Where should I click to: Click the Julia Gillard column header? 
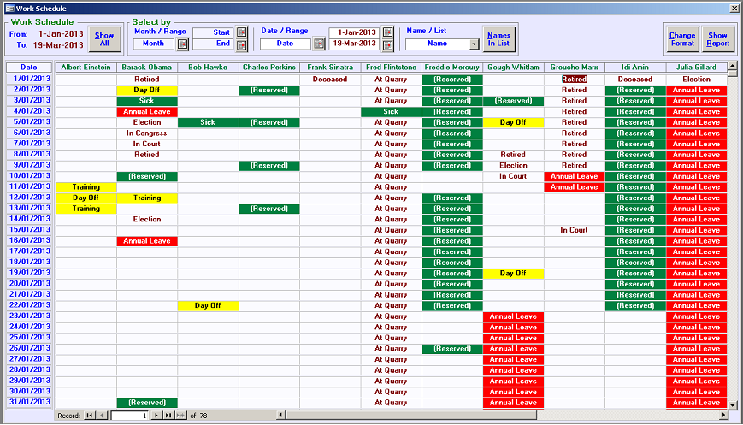(696, 68)
